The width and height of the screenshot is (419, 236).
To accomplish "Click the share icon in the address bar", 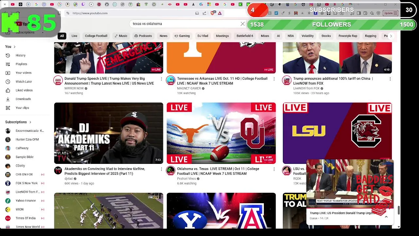I will coord(205,13).
